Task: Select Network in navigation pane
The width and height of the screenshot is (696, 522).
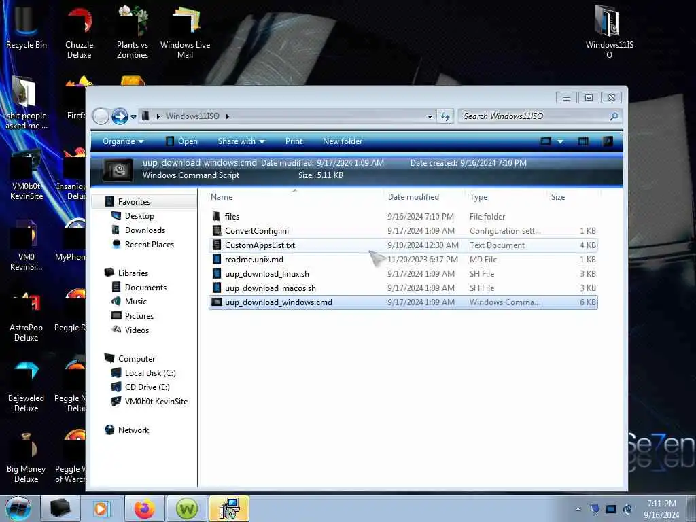Action: [133, 430]
